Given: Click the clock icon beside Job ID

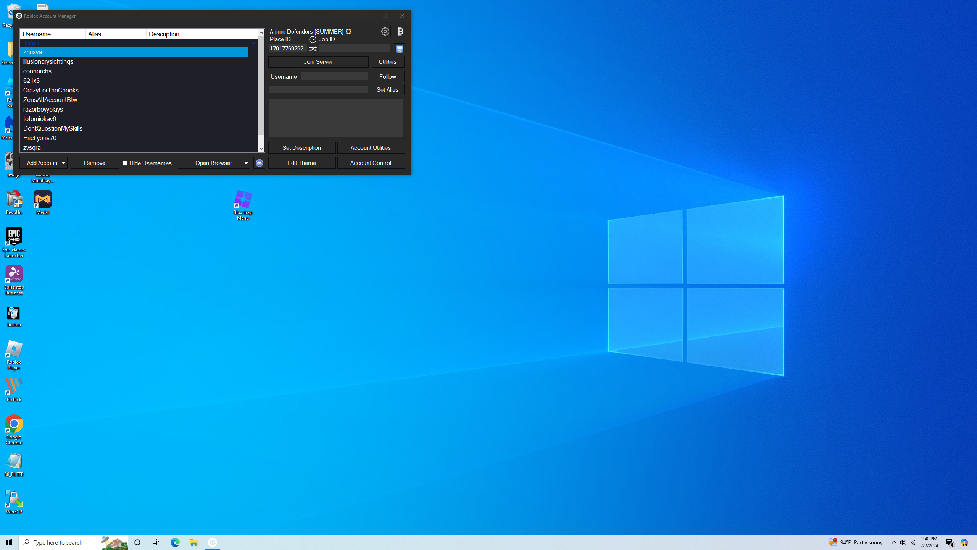Looking at the screenshot, I should click(x=313, y=39).
